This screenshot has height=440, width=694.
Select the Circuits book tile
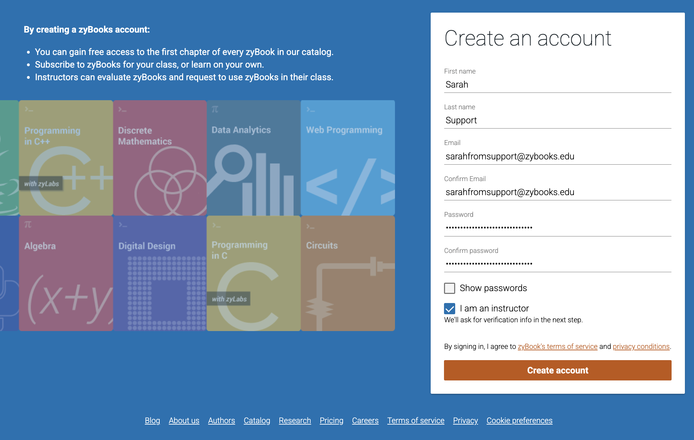click(348, 273)
